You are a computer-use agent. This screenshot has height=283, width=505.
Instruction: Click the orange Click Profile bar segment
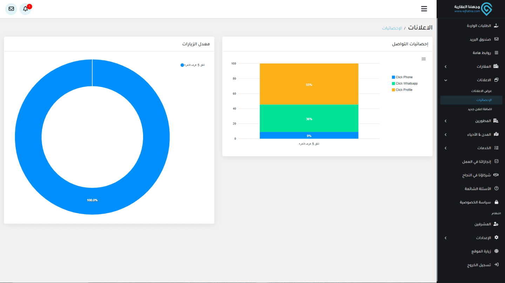click(x=309, y=84)
